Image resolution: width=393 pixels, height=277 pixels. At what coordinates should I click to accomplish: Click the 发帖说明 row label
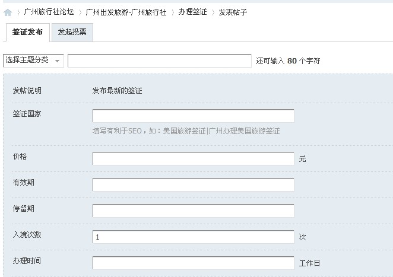pos(27,91)
